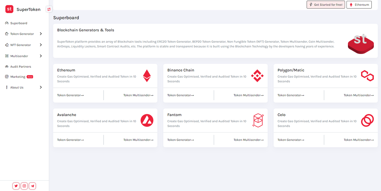Viewport: 381px width, 191px height.
Task: Click the New badge beside Marketing
Action: tap(30, 77)
